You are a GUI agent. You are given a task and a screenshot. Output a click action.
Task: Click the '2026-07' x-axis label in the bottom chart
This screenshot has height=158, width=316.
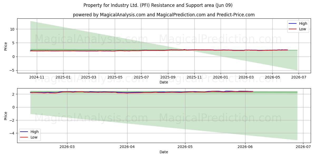pyautogui.click(x=303, y=147)
